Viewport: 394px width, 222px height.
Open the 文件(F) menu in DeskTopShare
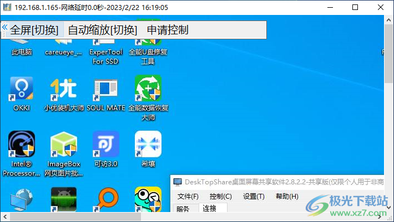[x=188, y=197]
